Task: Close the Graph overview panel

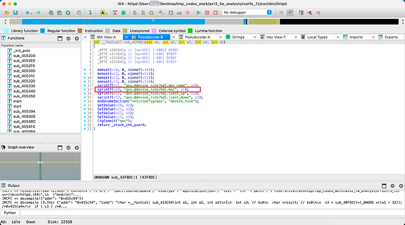Action: (77, 148)
